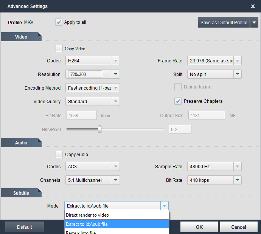Open the audio Channels dropdown

point(116,180)
